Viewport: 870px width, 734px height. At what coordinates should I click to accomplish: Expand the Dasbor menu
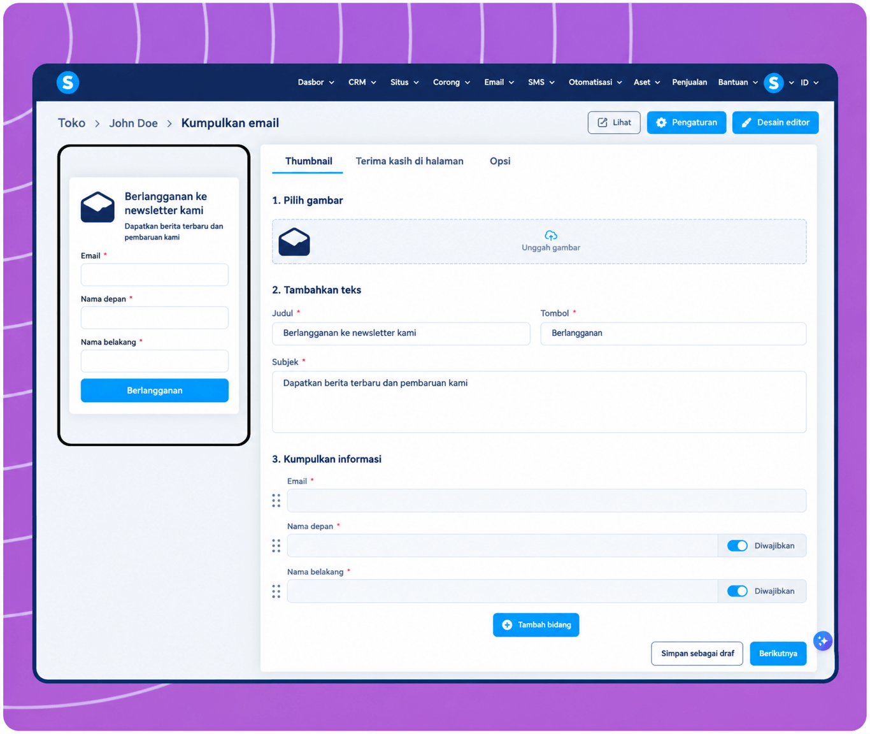tap(316, 82)
